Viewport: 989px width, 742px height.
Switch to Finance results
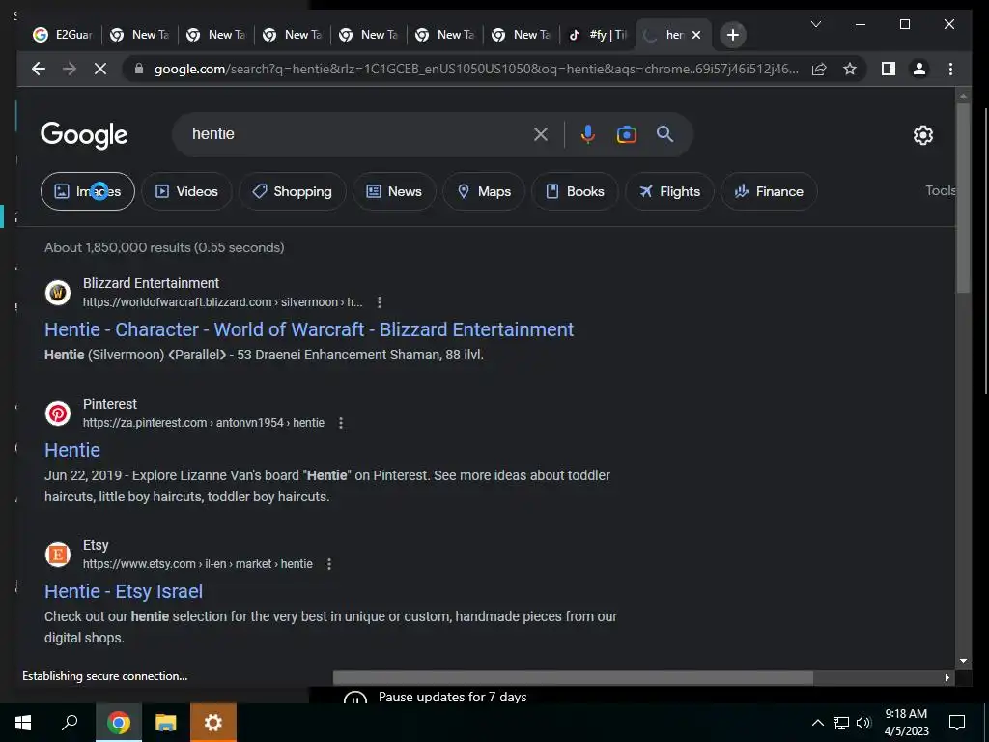tap(769, 191)
